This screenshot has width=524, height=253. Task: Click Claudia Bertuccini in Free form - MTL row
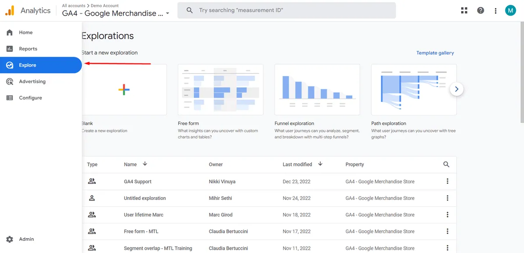pyautogui.click(x=229, y=231)
